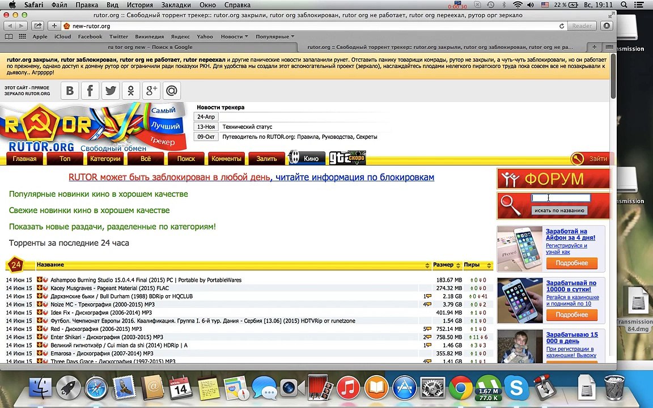Share on Odnoklassniki social icon
653x408 pixels.
pyautogui.click(x=131, y=90)
